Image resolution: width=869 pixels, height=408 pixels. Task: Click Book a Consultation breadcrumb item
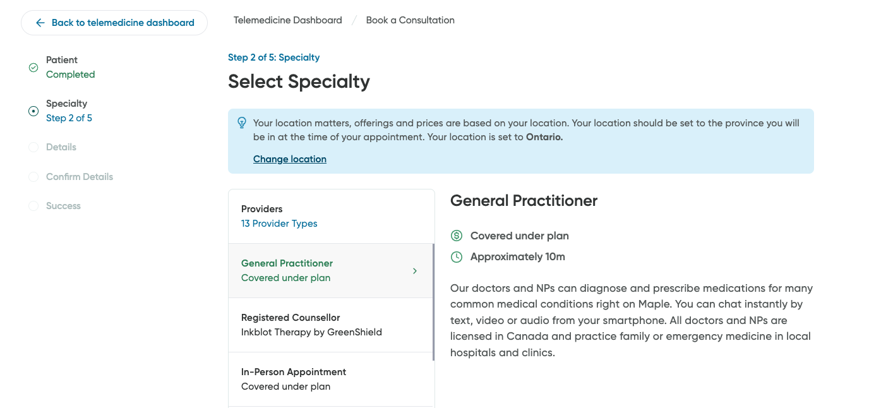pyautogui.click(x=410, y=20)
